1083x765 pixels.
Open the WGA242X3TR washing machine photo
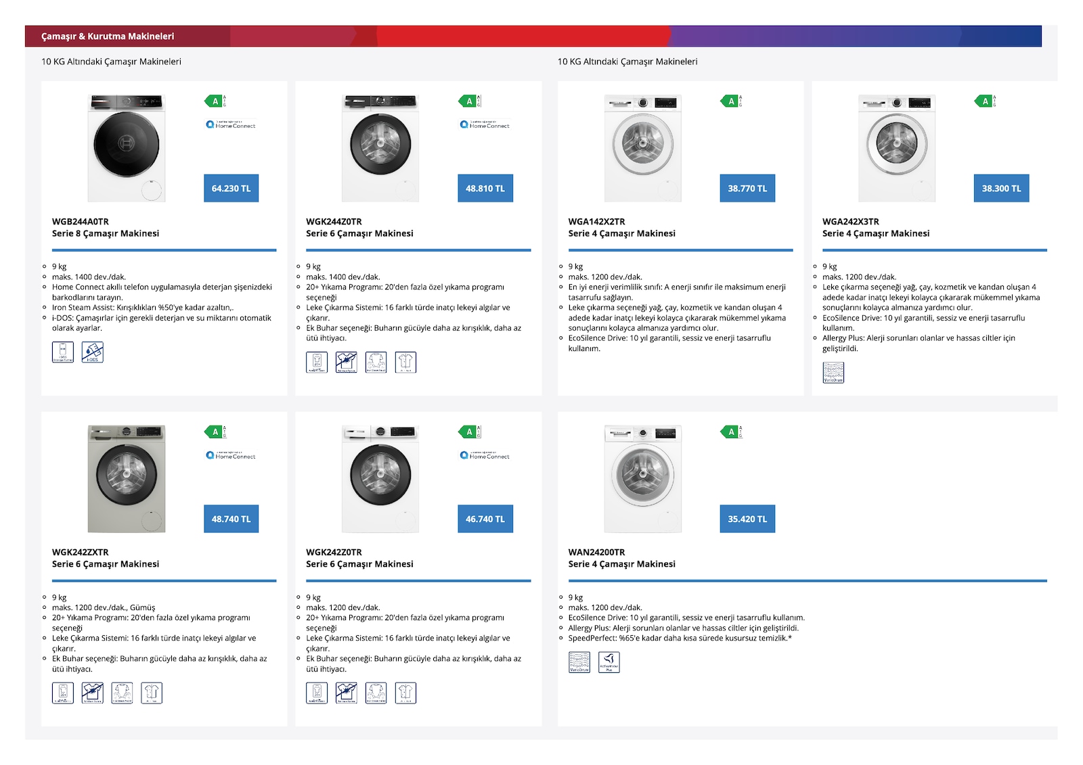[x=897, y=148]
